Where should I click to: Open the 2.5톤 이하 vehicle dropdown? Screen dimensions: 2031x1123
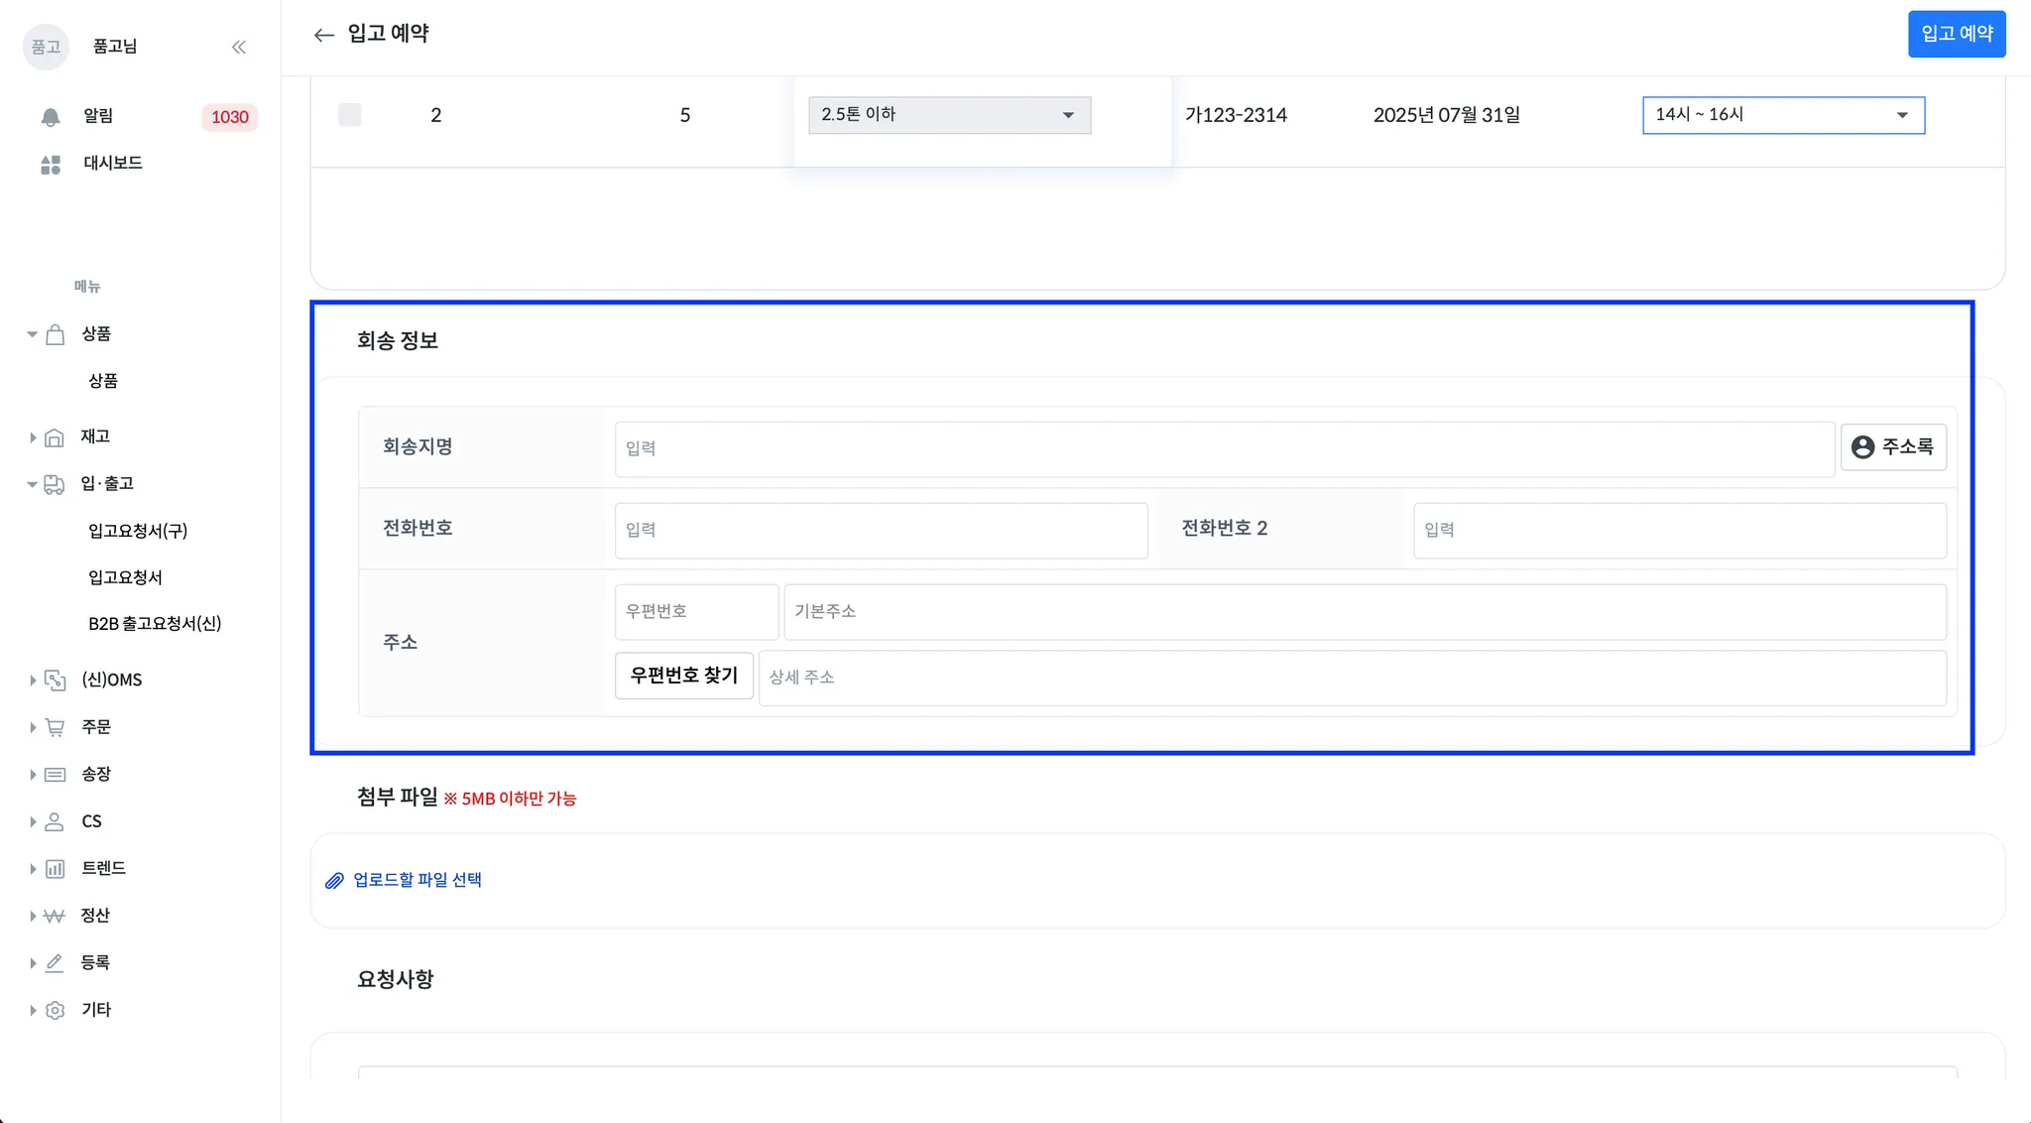point(949,115)
